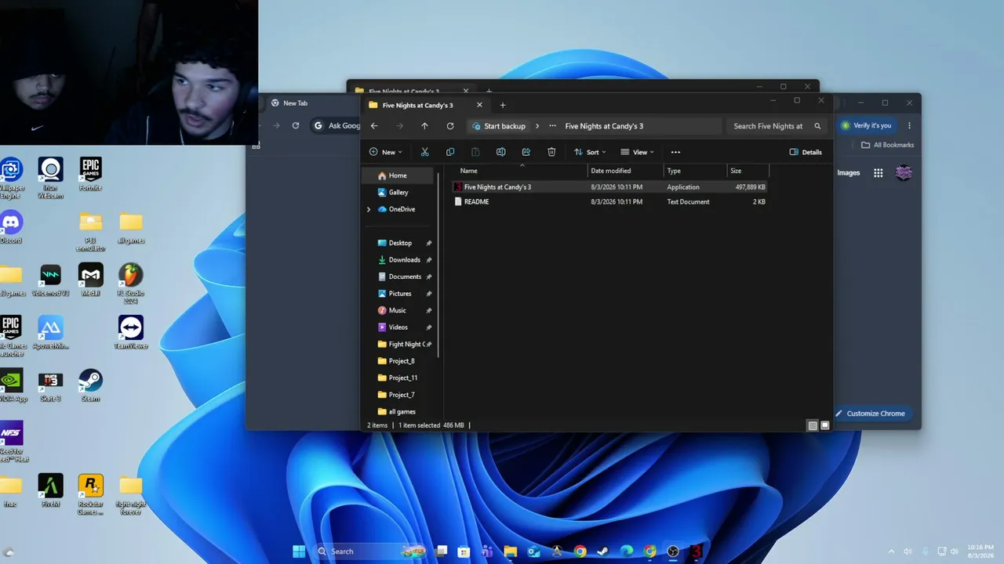Select the Steam desktop shortcut
This screenshot has height=564, width=1004.
click(x=90, y=385)
